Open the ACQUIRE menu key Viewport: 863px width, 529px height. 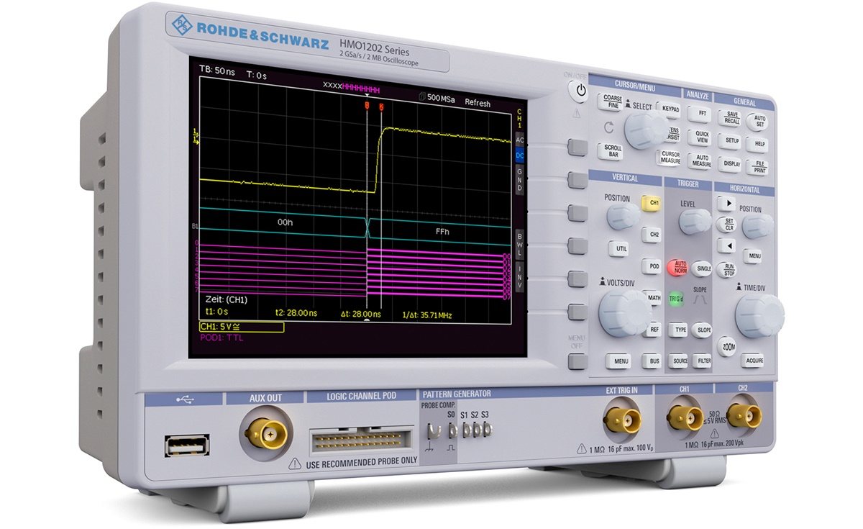click(753, 361)
